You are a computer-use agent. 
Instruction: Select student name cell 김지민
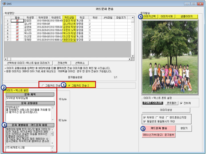point(30,30)
